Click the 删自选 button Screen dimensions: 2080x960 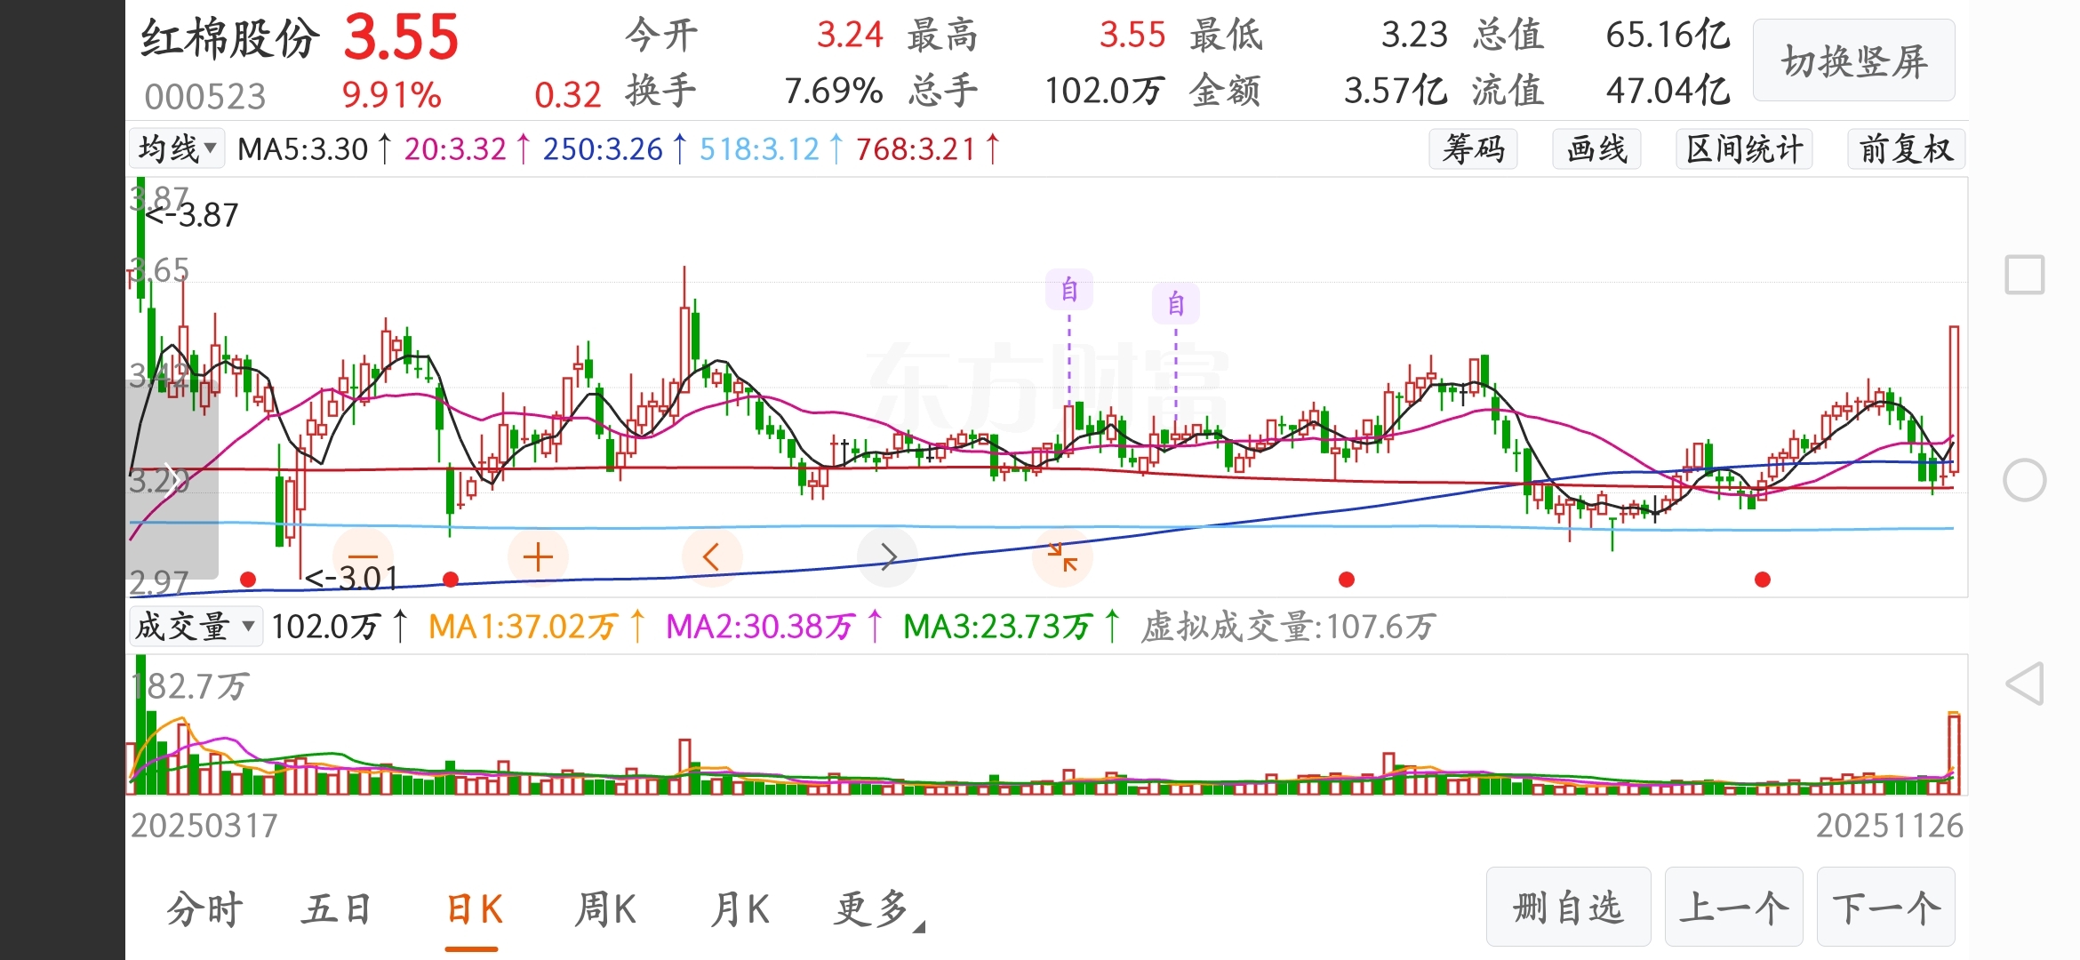tap(1568, 908)
